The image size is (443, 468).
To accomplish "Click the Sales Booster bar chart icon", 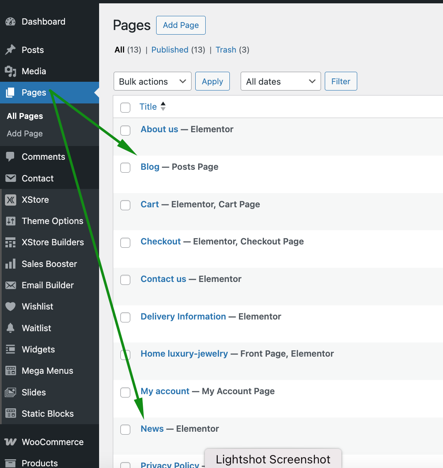I will pos(10,264).
